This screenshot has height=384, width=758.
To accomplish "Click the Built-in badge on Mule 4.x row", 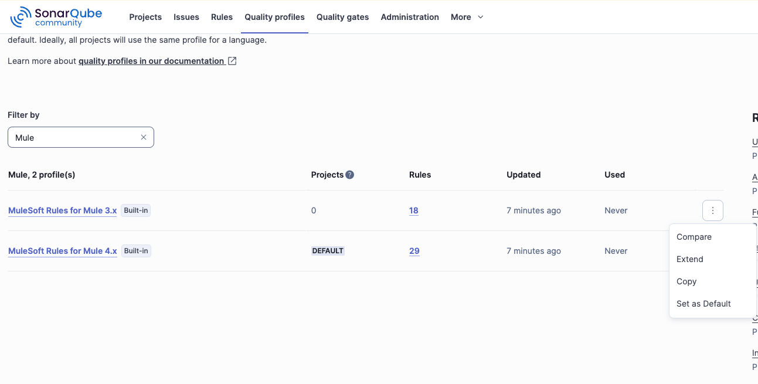I will coord(136,251).
